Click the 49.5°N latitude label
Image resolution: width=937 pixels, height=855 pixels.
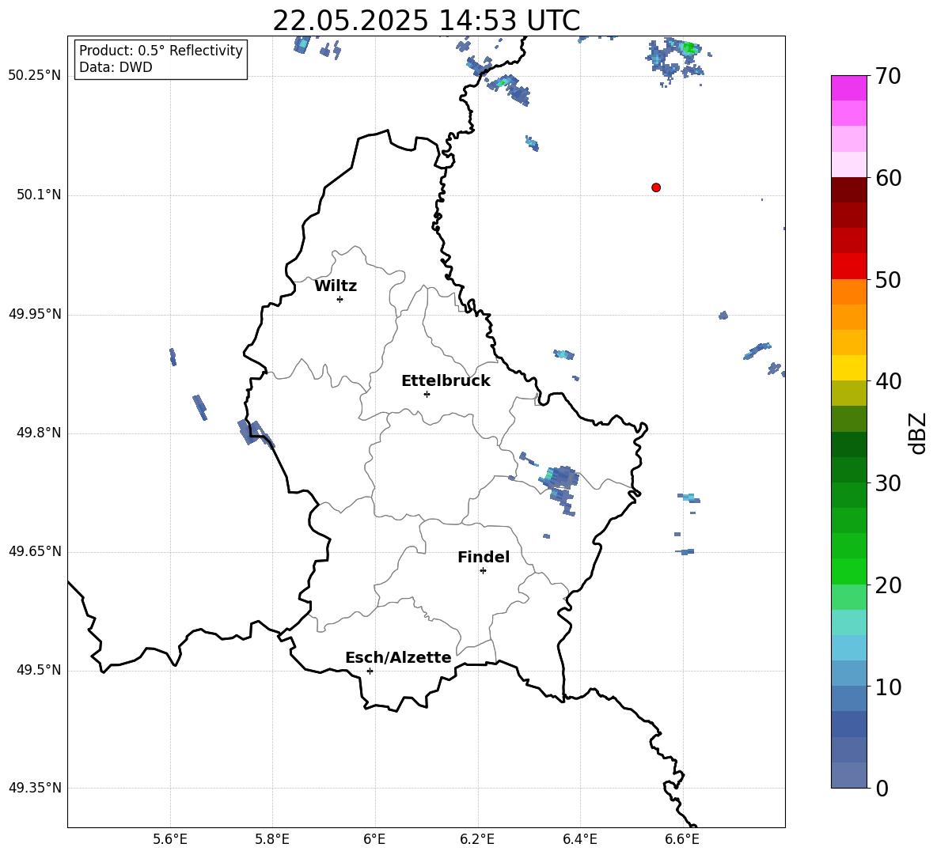[40, 670]
